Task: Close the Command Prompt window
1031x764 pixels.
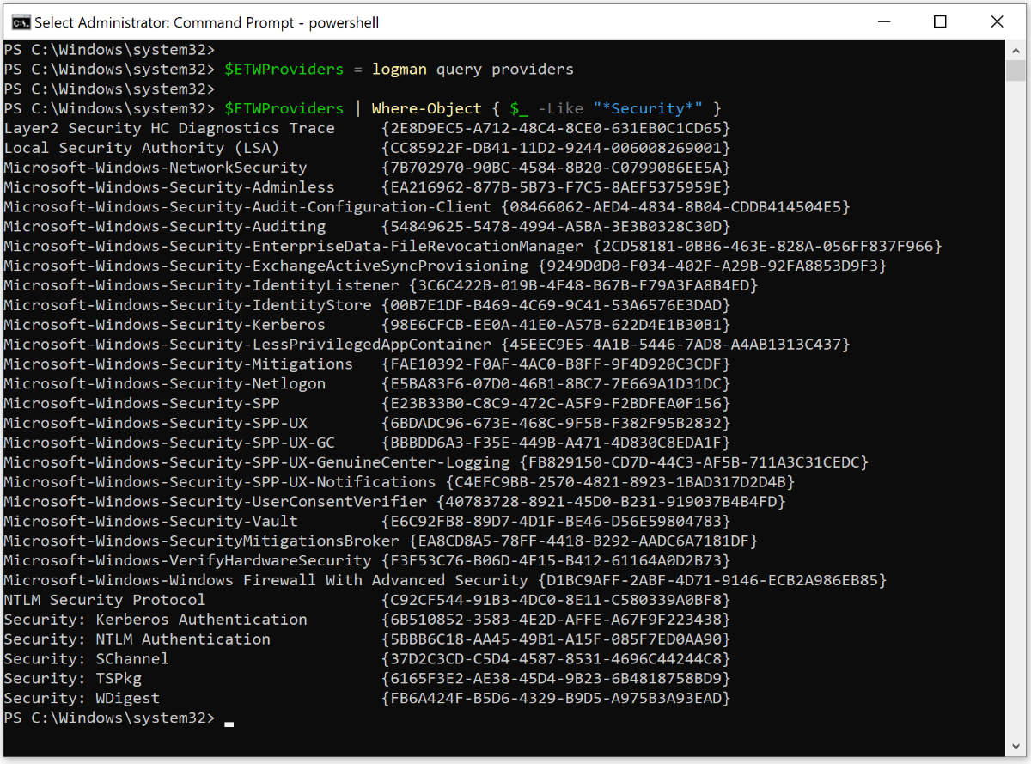Action: coord(997,22)
